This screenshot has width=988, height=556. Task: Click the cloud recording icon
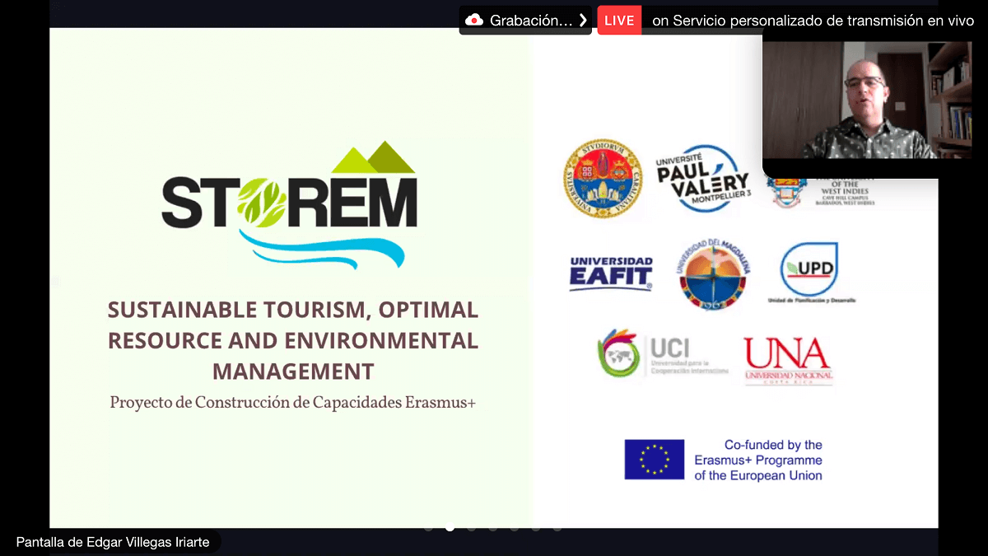[x=474, y=21]
